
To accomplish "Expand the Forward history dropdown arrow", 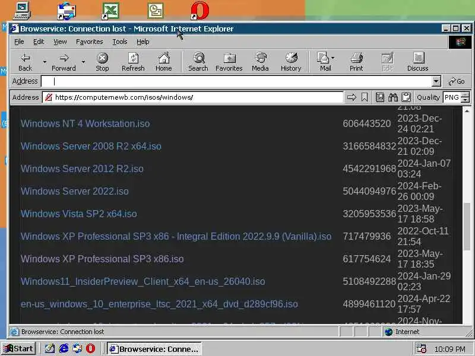I will (x=83, y=62).
